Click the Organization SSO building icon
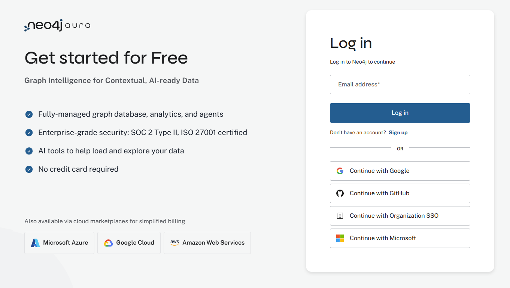Viewport: 510px width, 288px height. click(x=340, y=216)
